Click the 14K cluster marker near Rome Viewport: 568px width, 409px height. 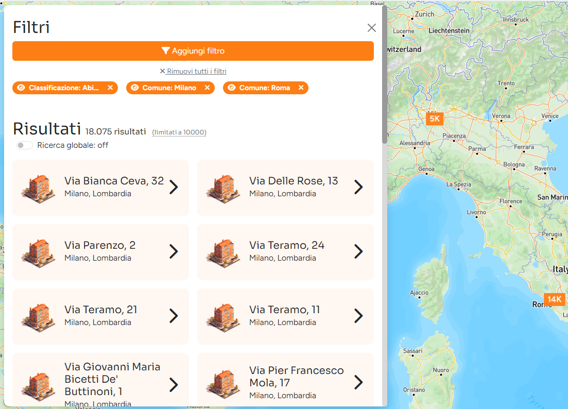tap(554, 299)
